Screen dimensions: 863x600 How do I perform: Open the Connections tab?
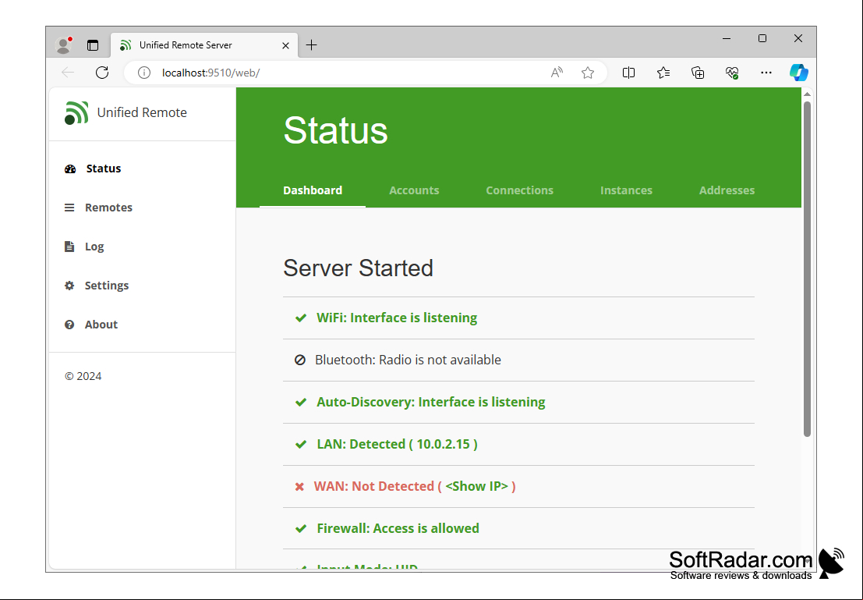tap(519, 190)
